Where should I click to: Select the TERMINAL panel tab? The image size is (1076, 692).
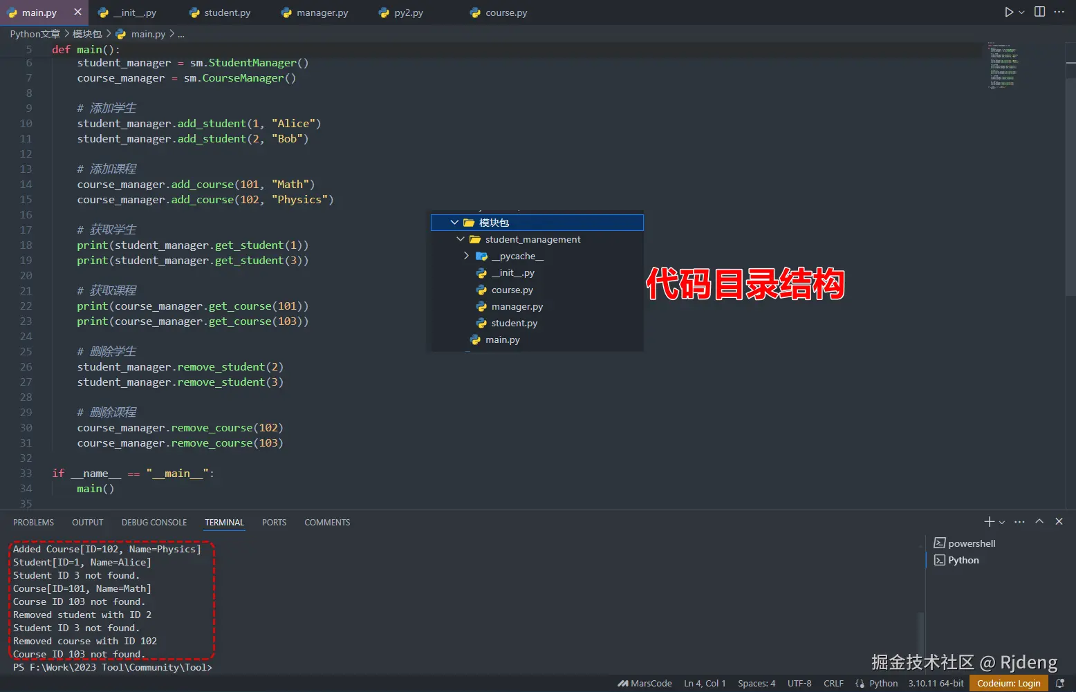[x=224, y=523]
